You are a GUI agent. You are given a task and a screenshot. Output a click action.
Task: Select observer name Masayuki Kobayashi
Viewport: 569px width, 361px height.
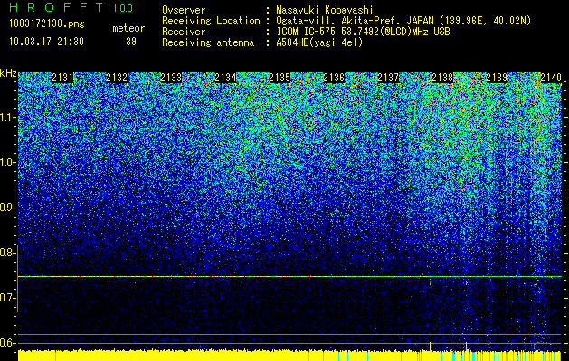(x=324, y=10)
